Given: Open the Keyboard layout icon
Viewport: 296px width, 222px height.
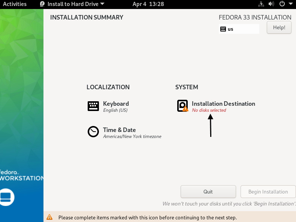Looking at the screenshot, I should 93,106.
